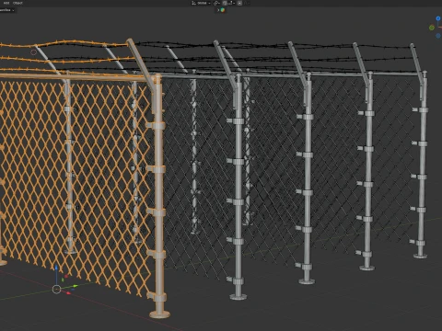The height and width of the screenshot is (331, 442).
Task: Open the transform orientation Global dropdown
Action: click(x=201, y=3)
